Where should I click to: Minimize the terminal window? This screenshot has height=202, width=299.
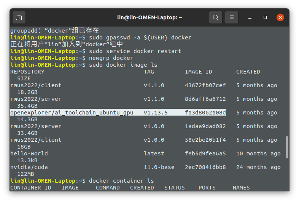click(x=250, y=17)
